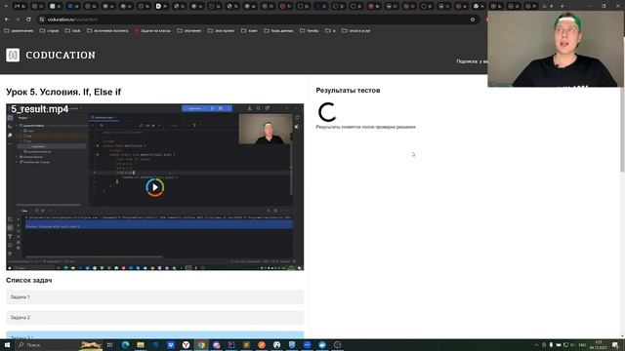Open the 'Java проекс' bookmarks folder
Viewport: 625px width, 351px height.
click(x=222, y=30)
